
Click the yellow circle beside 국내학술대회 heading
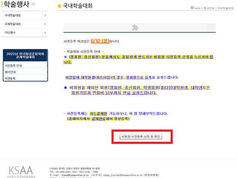[59, 6]
